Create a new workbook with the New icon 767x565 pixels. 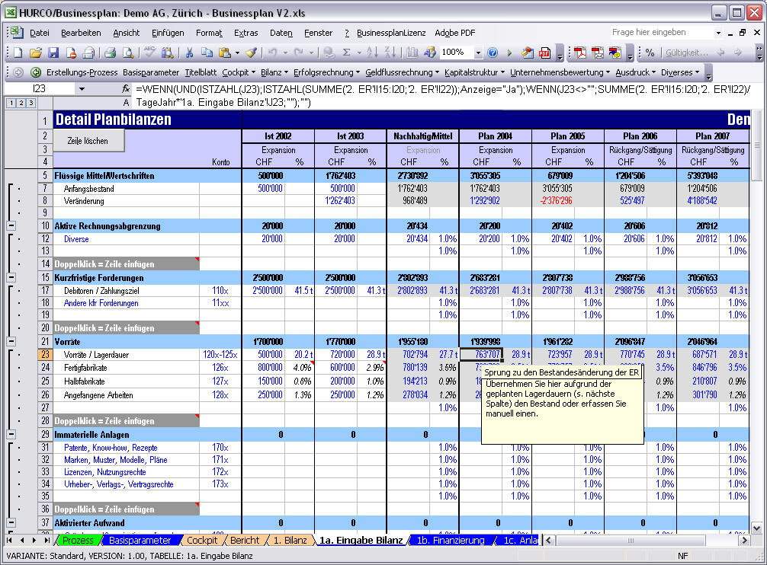18,53
